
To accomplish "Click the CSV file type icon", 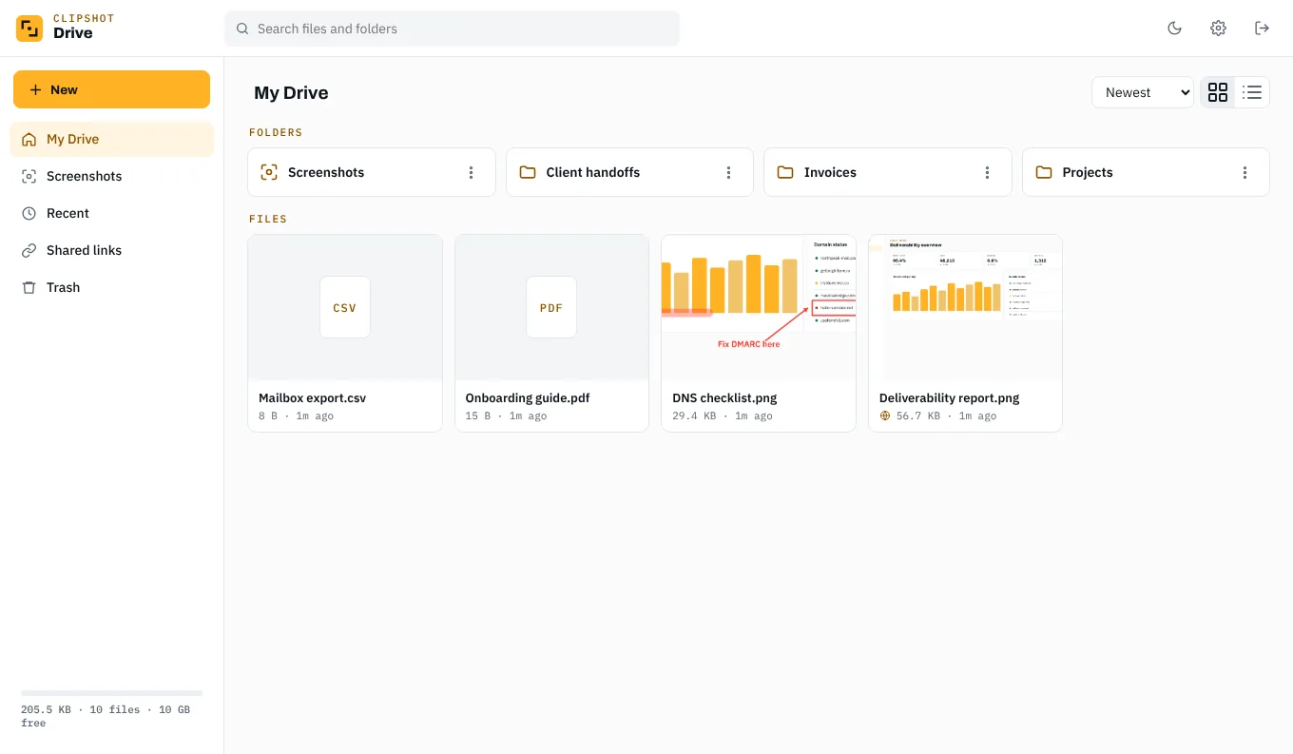I will point(345,307).
